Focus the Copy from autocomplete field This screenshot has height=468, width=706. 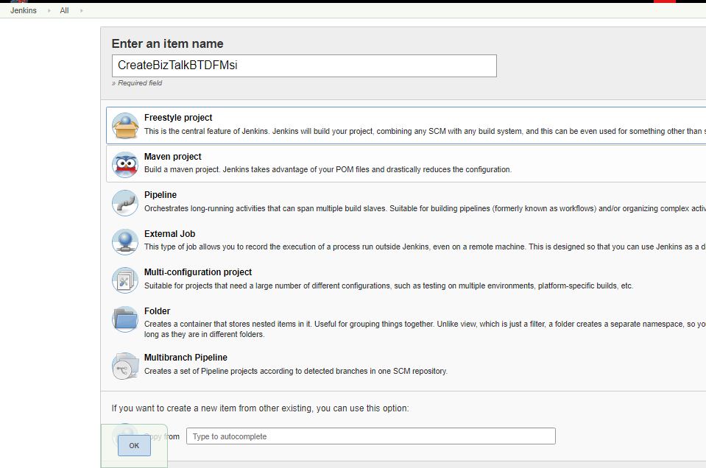coord(371,436)
